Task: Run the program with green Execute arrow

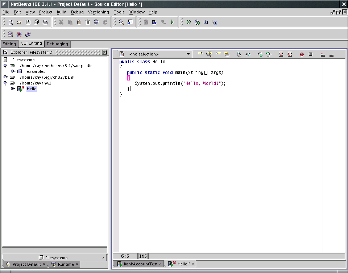Action: [x=172, y=22]
